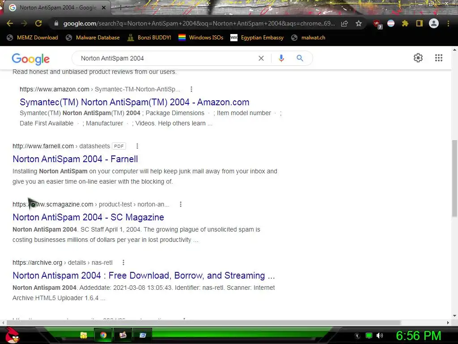Open Norton Antispam 2004 archive.org download result

pos(144,275)
